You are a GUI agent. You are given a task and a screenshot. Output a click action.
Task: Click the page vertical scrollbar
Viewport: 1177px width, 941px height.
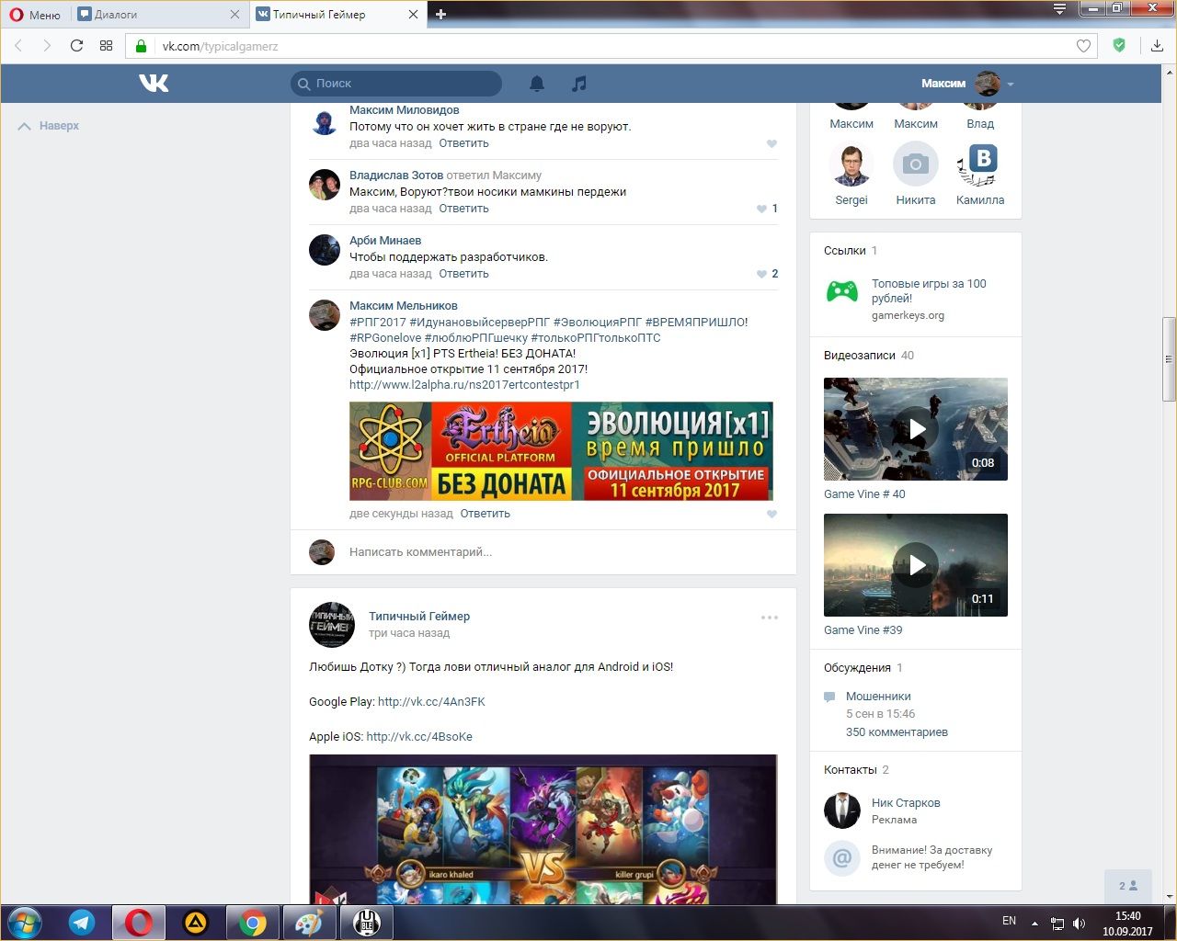pos(1169,359)
